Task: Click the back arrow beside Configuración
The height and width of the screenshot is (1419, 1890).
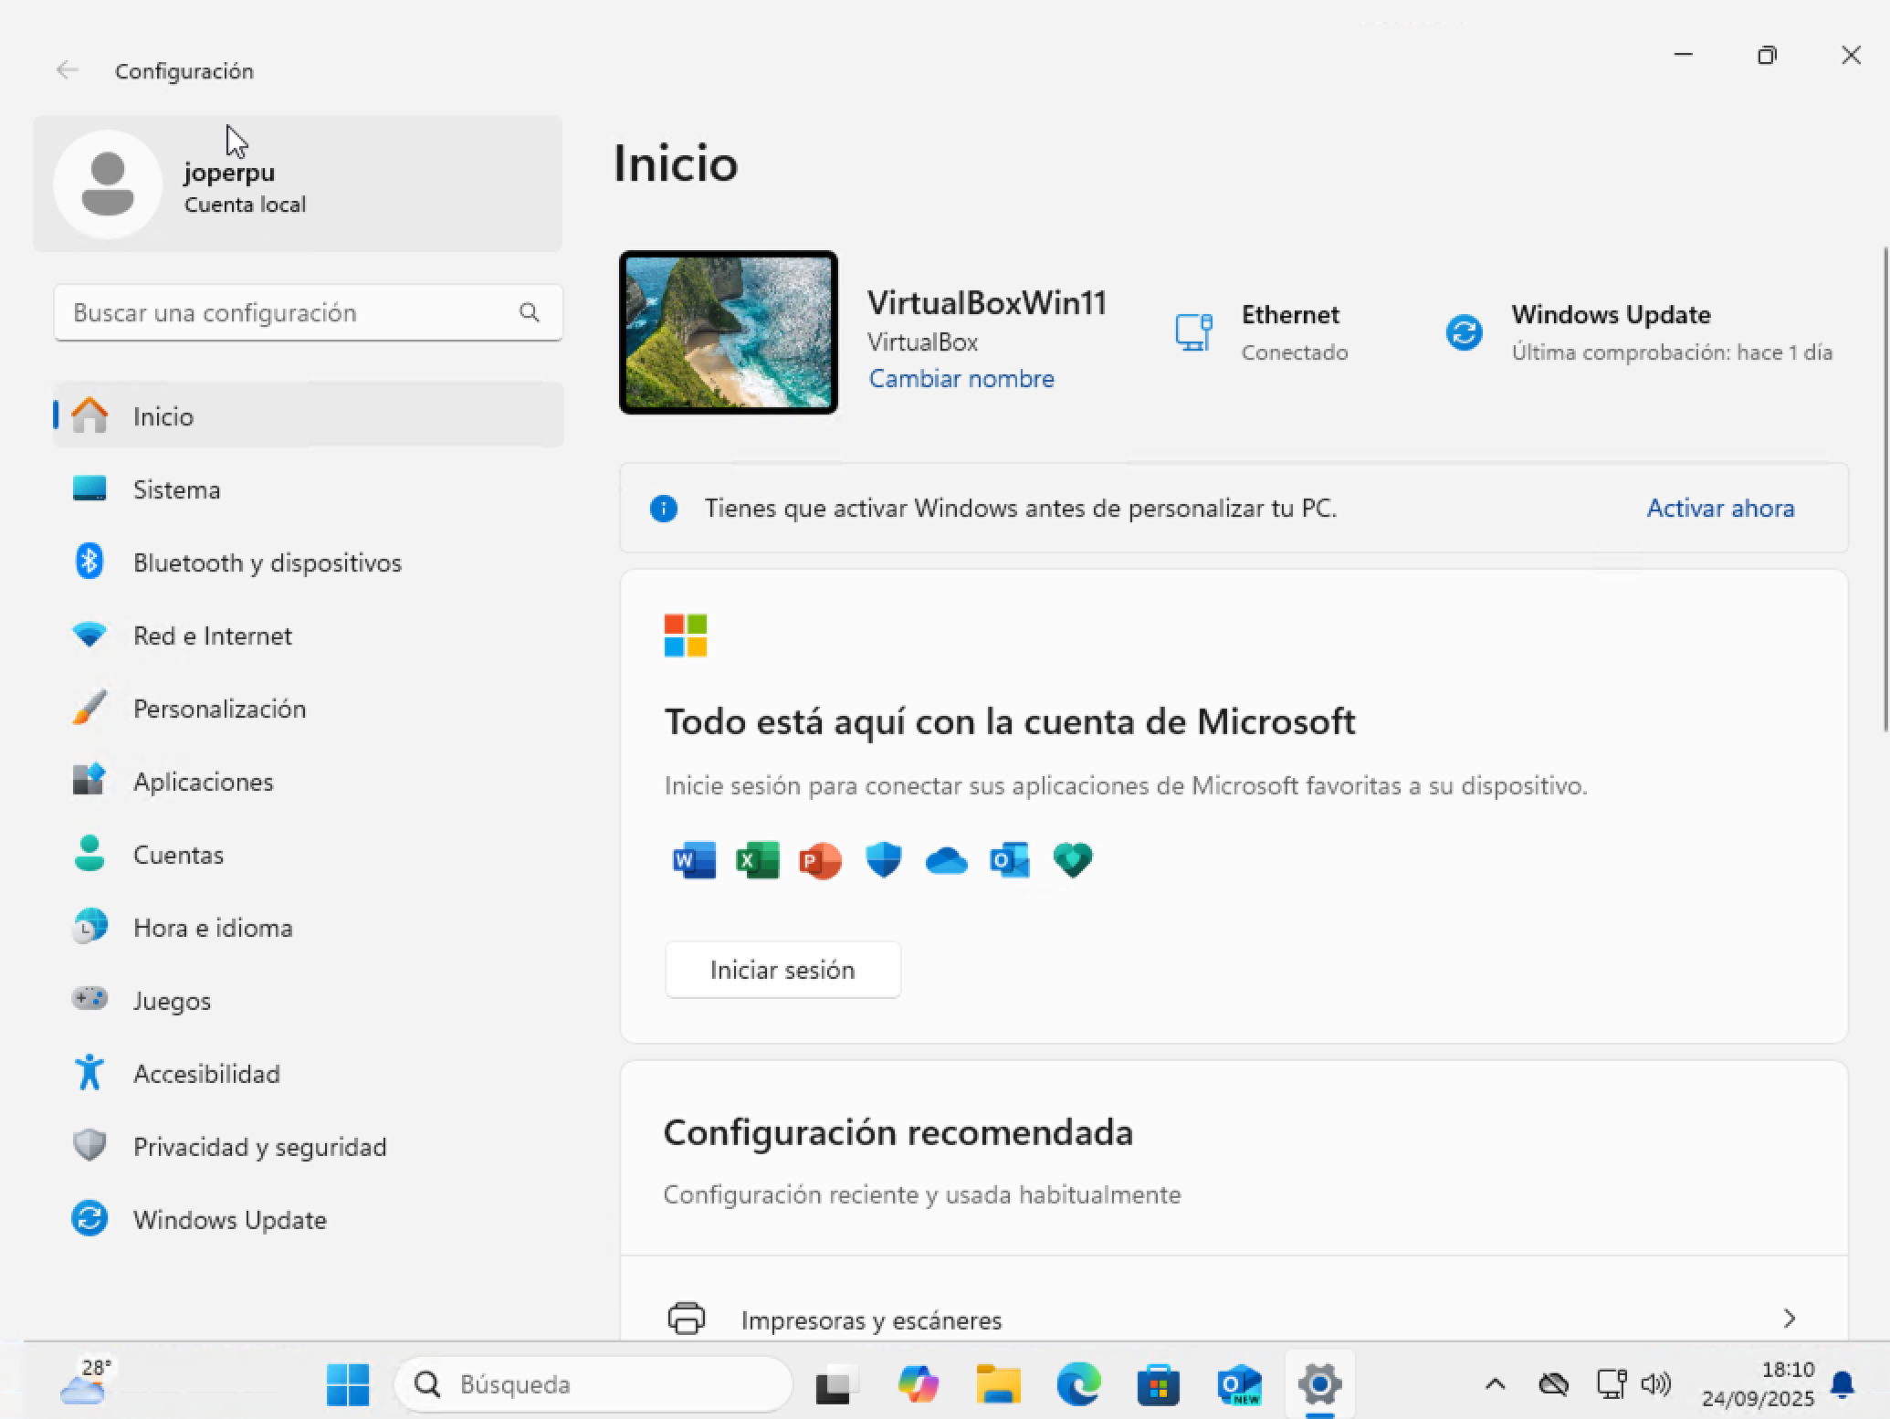Action: pyautogui.click(x=67, y=70)
